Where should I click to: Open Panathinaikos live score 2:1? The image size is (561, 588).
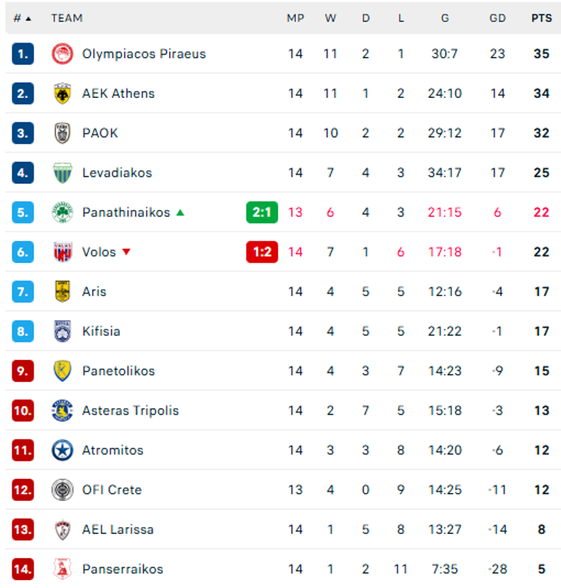tap(261, 212)
